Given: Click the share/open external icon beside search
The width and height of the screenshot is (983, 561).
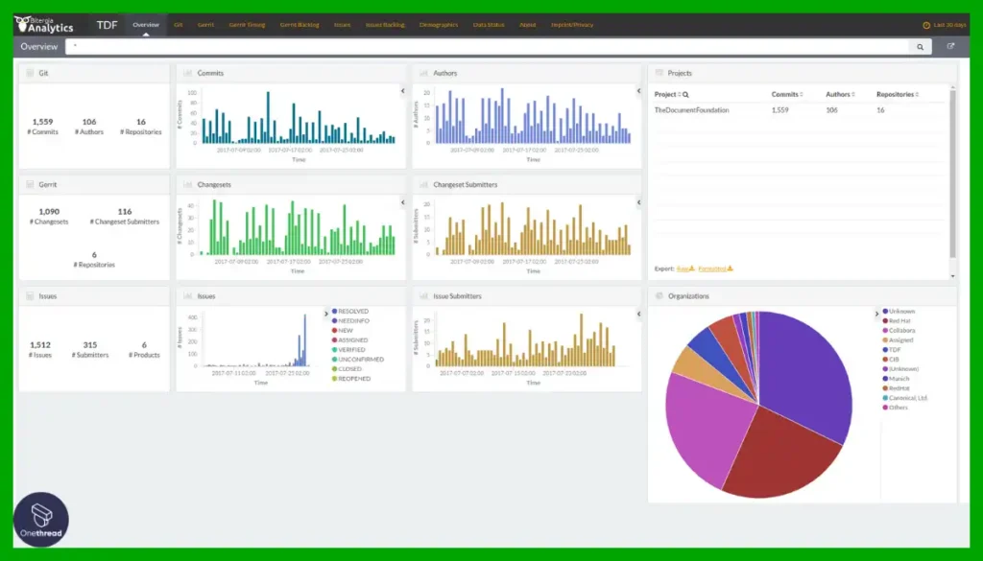Looking at the screenshot, I should [x=951, y=46].
